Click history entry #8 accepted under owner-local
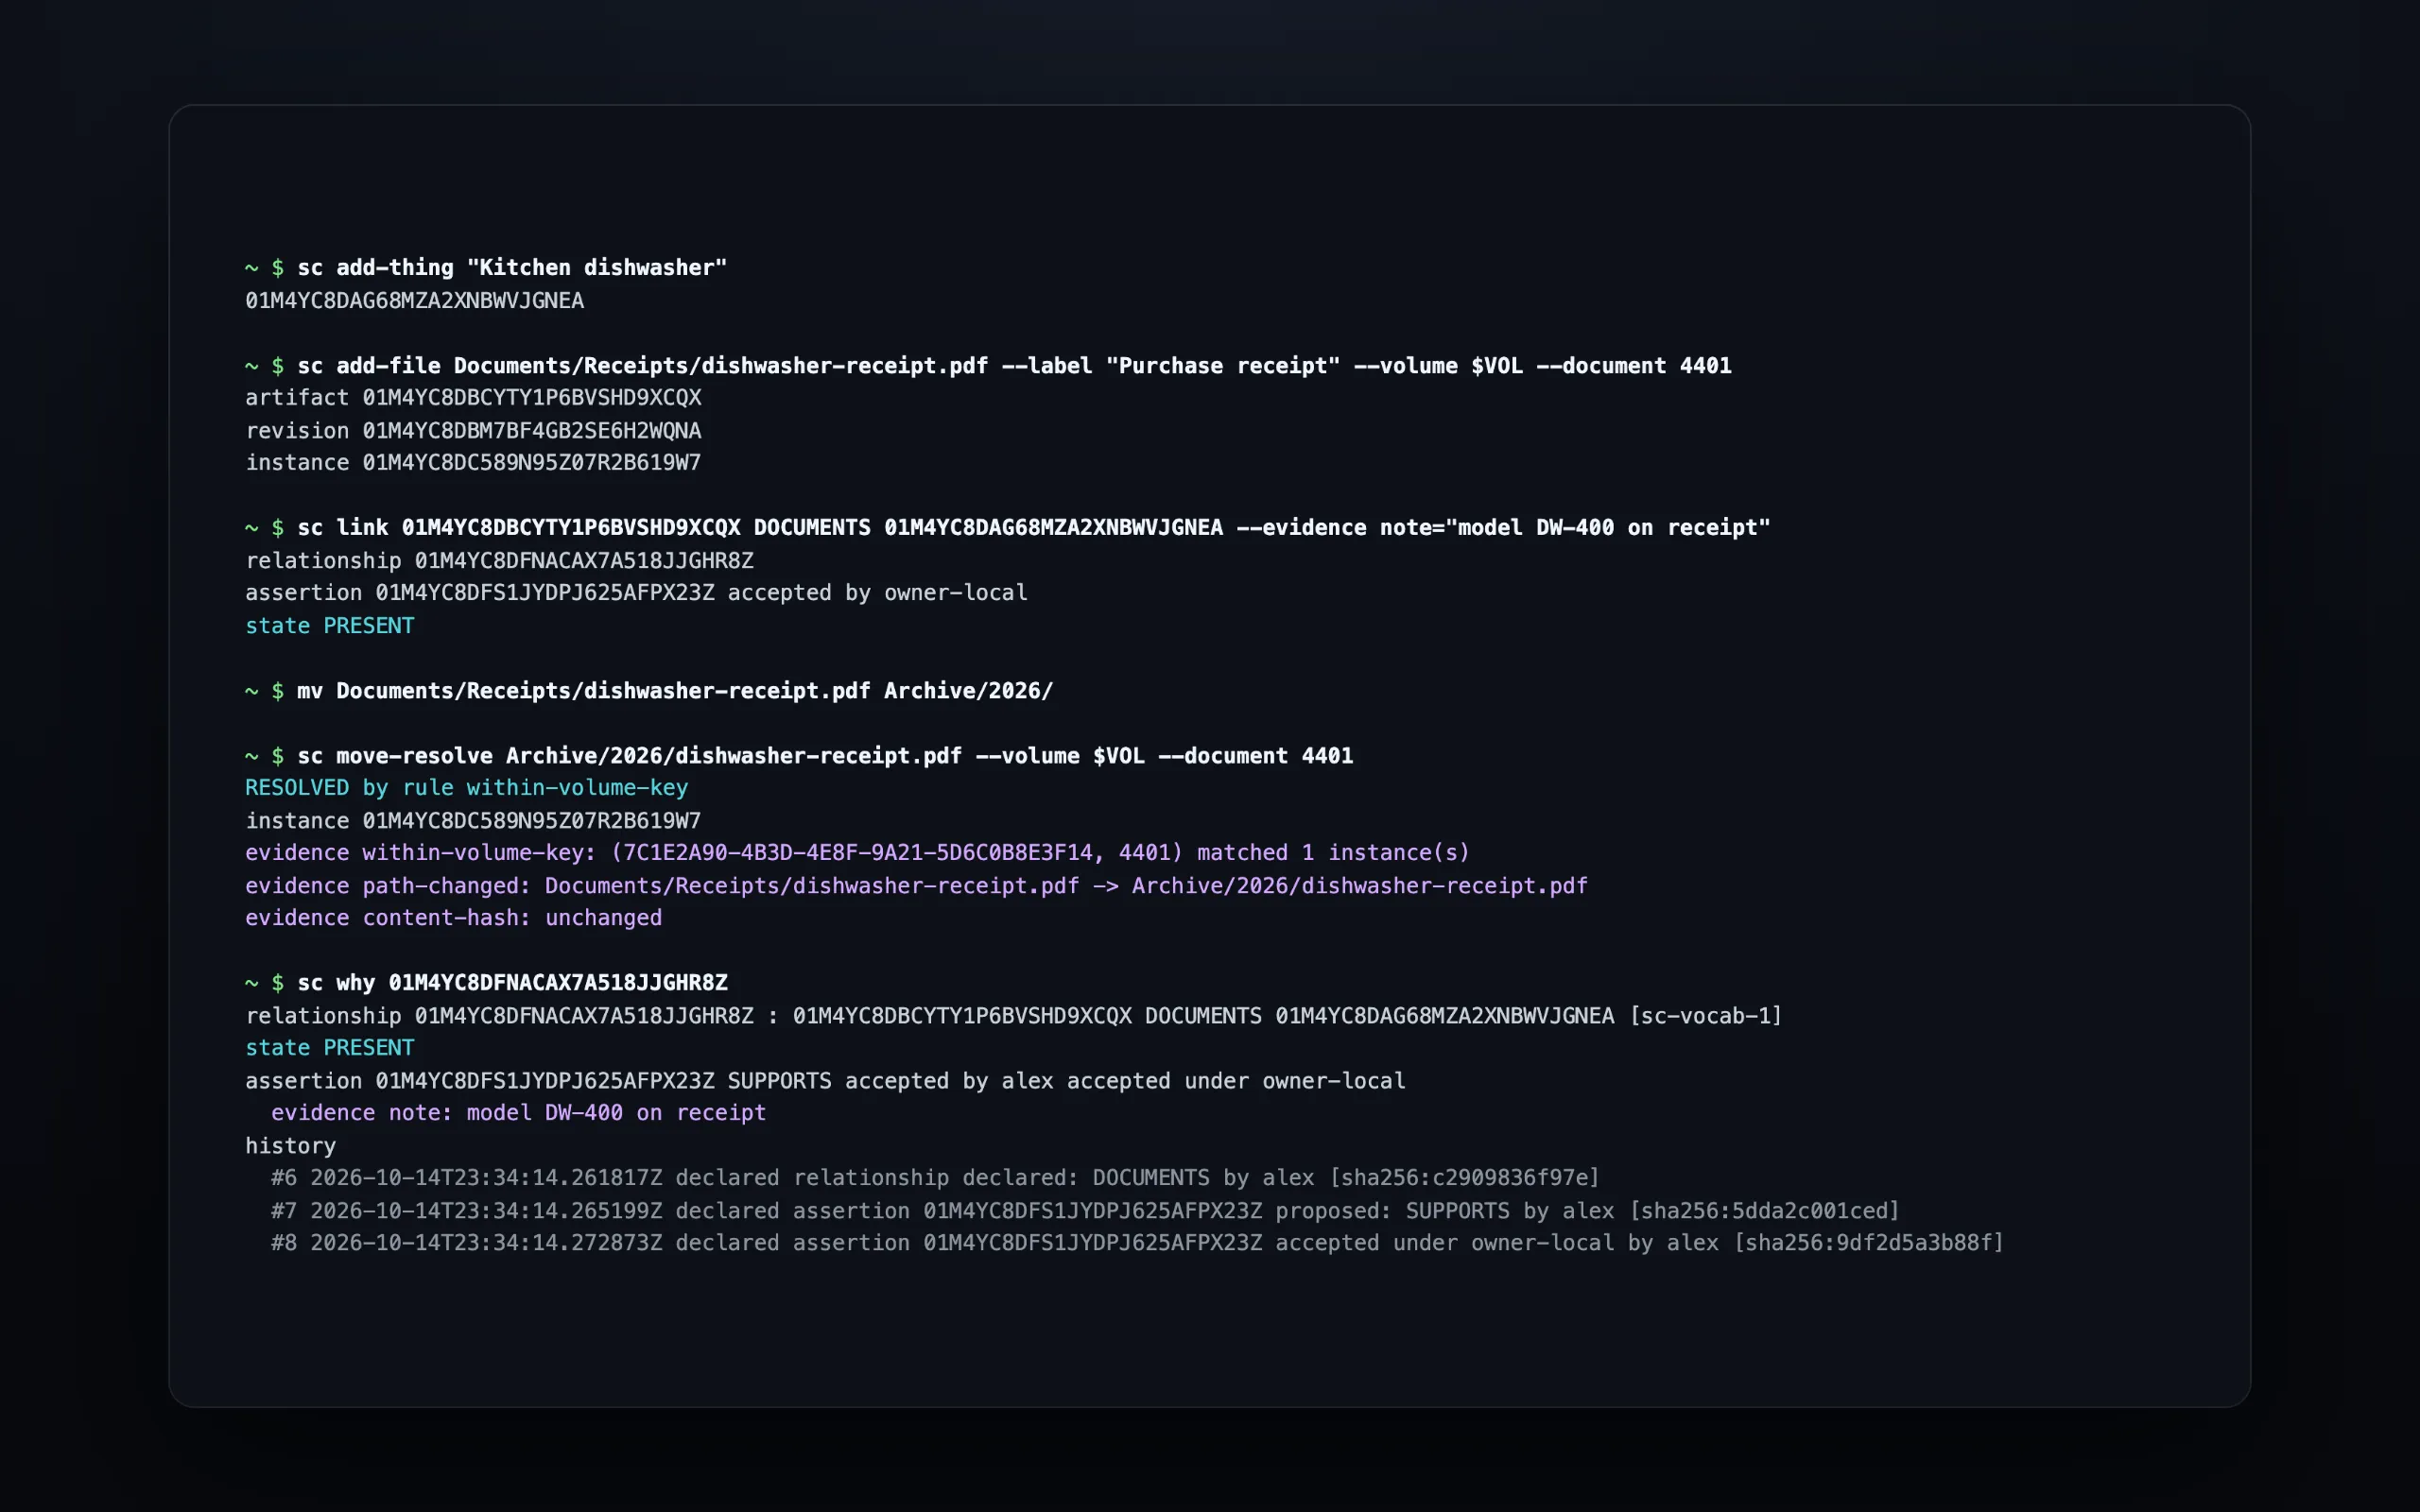2420x1512 pixels. click(1138, 1243)
